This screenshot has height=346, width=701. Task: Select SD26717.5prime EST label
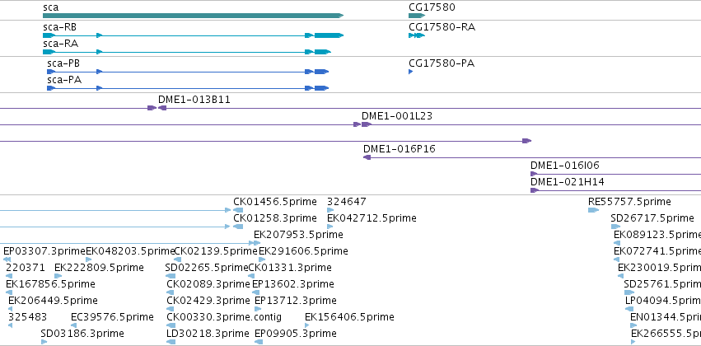click(x=652, y=218)
